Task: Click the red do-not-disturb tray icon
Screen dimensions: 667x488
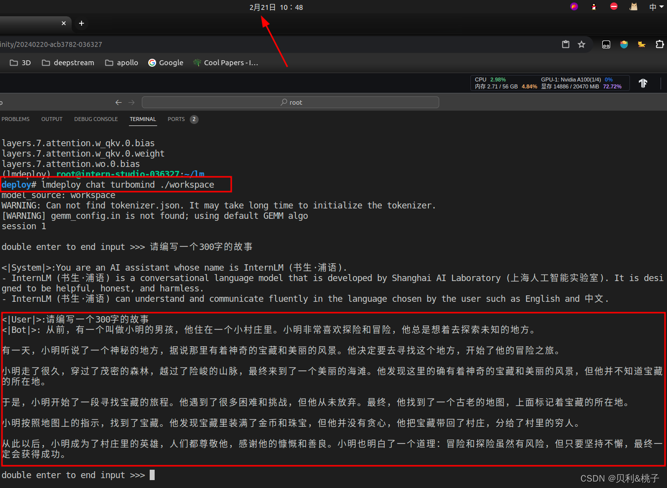Action: pos(614,6)
